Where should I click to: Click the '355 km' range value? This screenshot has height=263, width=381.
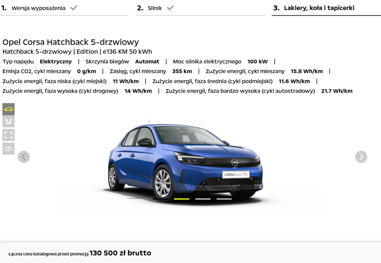pos(182,71)
